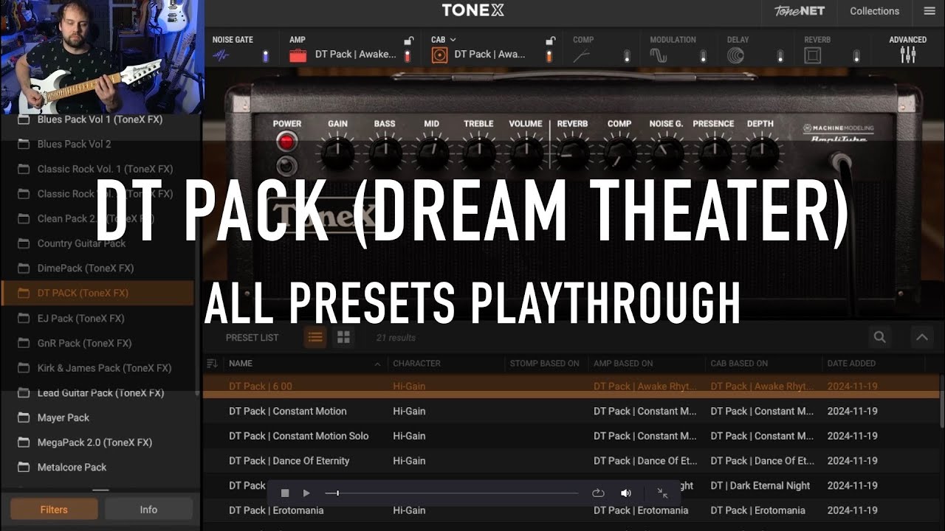Click the speaker volume icon in player bar
945x531 pixels.
[626, 493]
